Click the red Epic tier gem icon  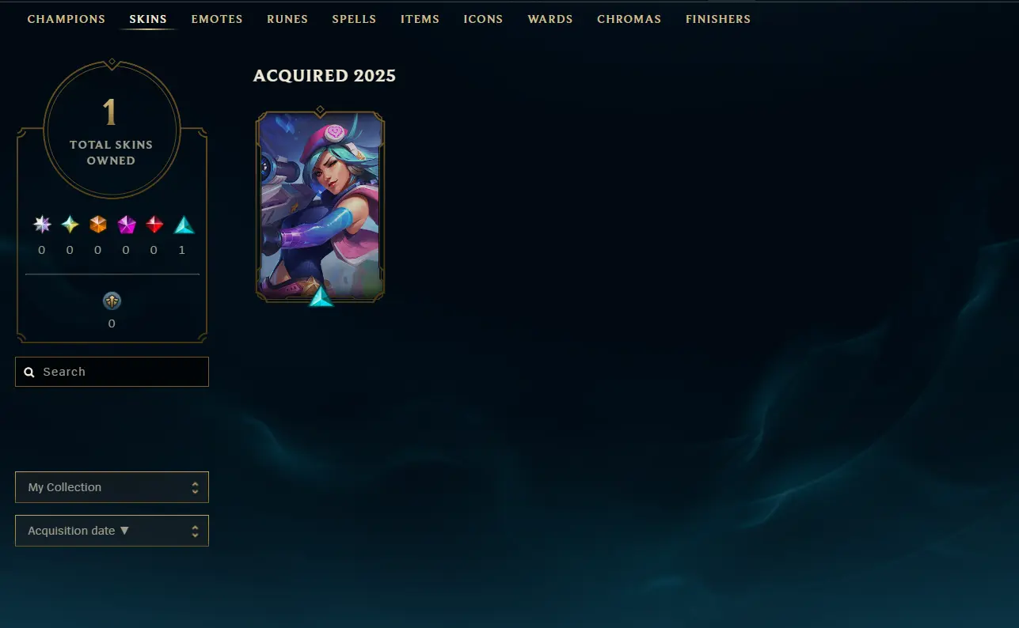pos(154,225)
